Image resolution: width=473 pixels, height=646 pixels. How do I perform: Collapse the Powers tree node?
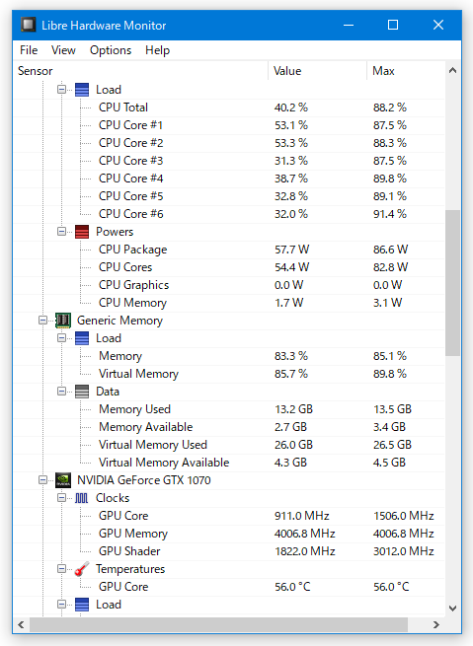point(61,232)
